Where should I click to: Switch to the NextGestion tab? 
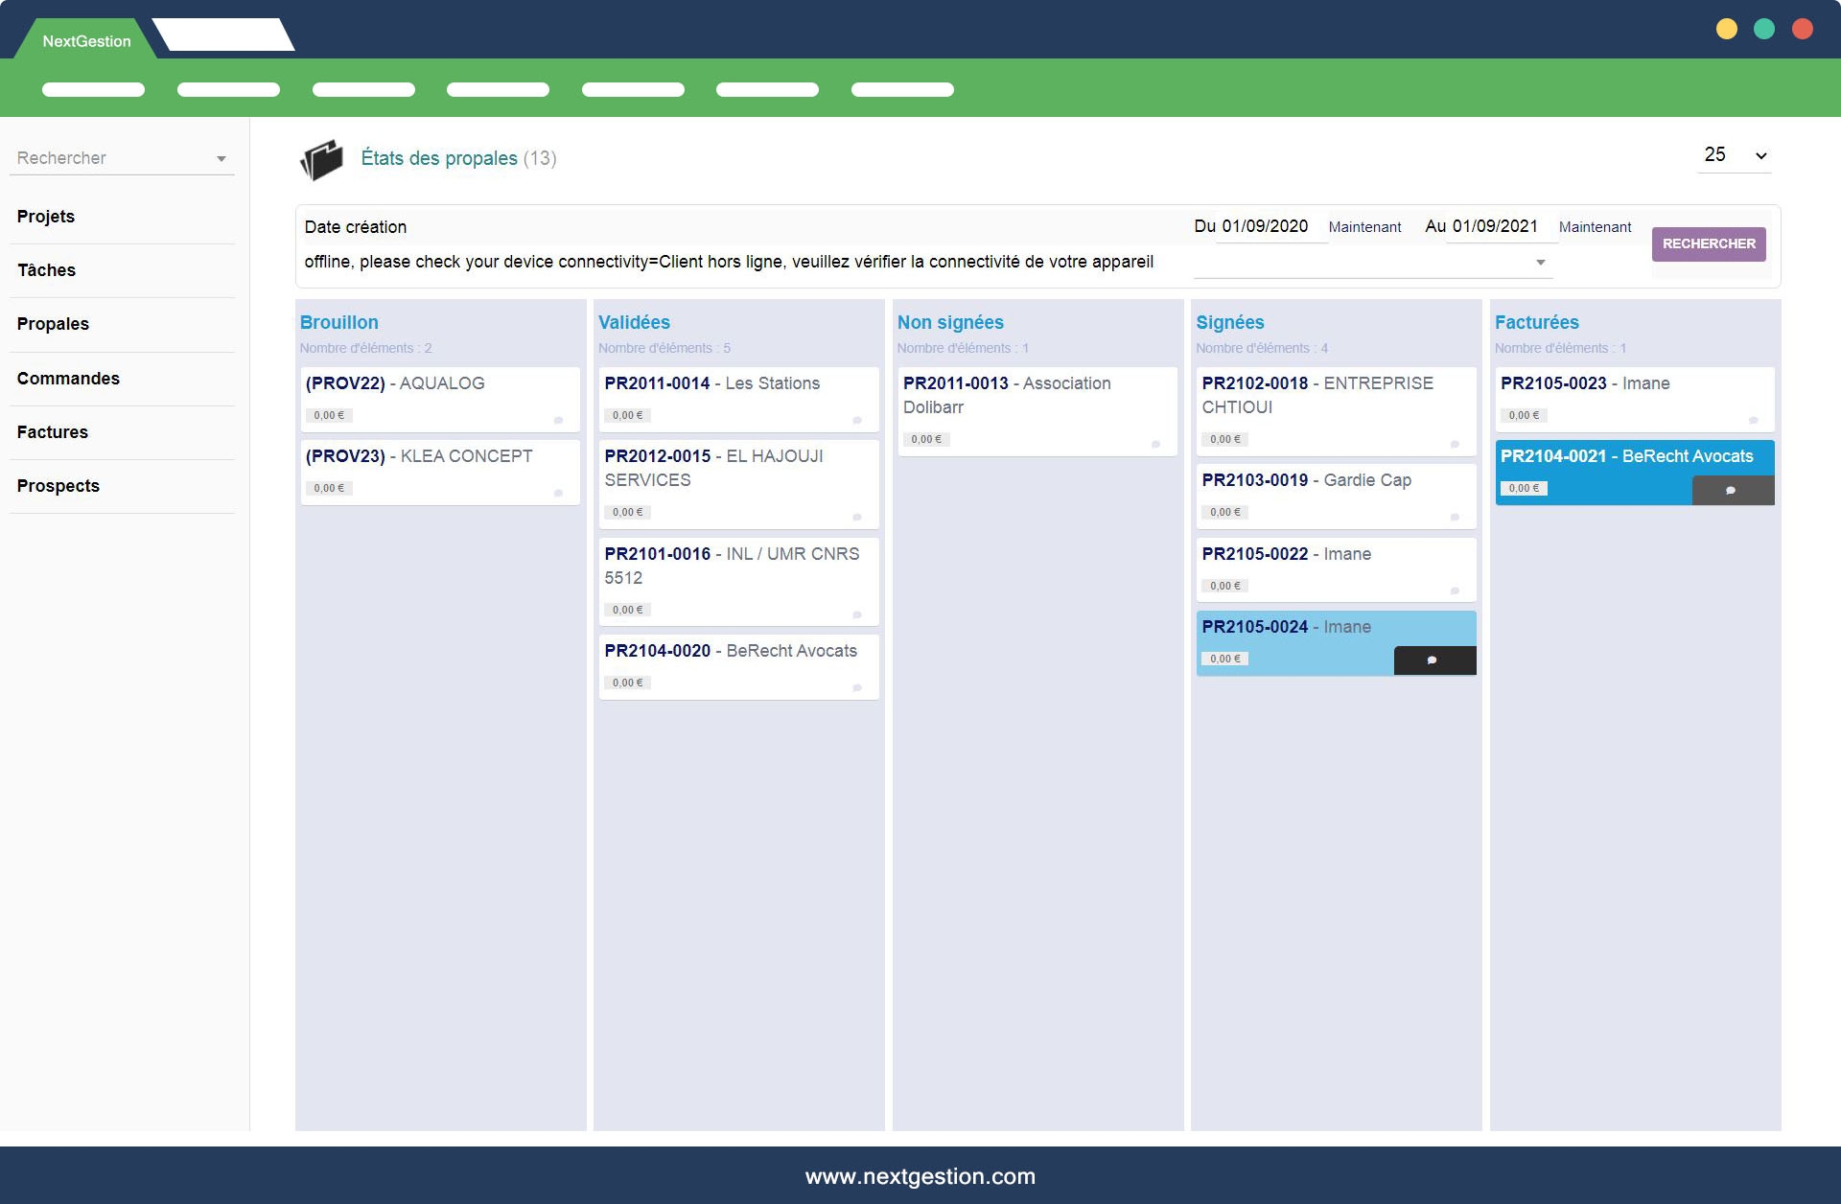(x=86, y=41)
